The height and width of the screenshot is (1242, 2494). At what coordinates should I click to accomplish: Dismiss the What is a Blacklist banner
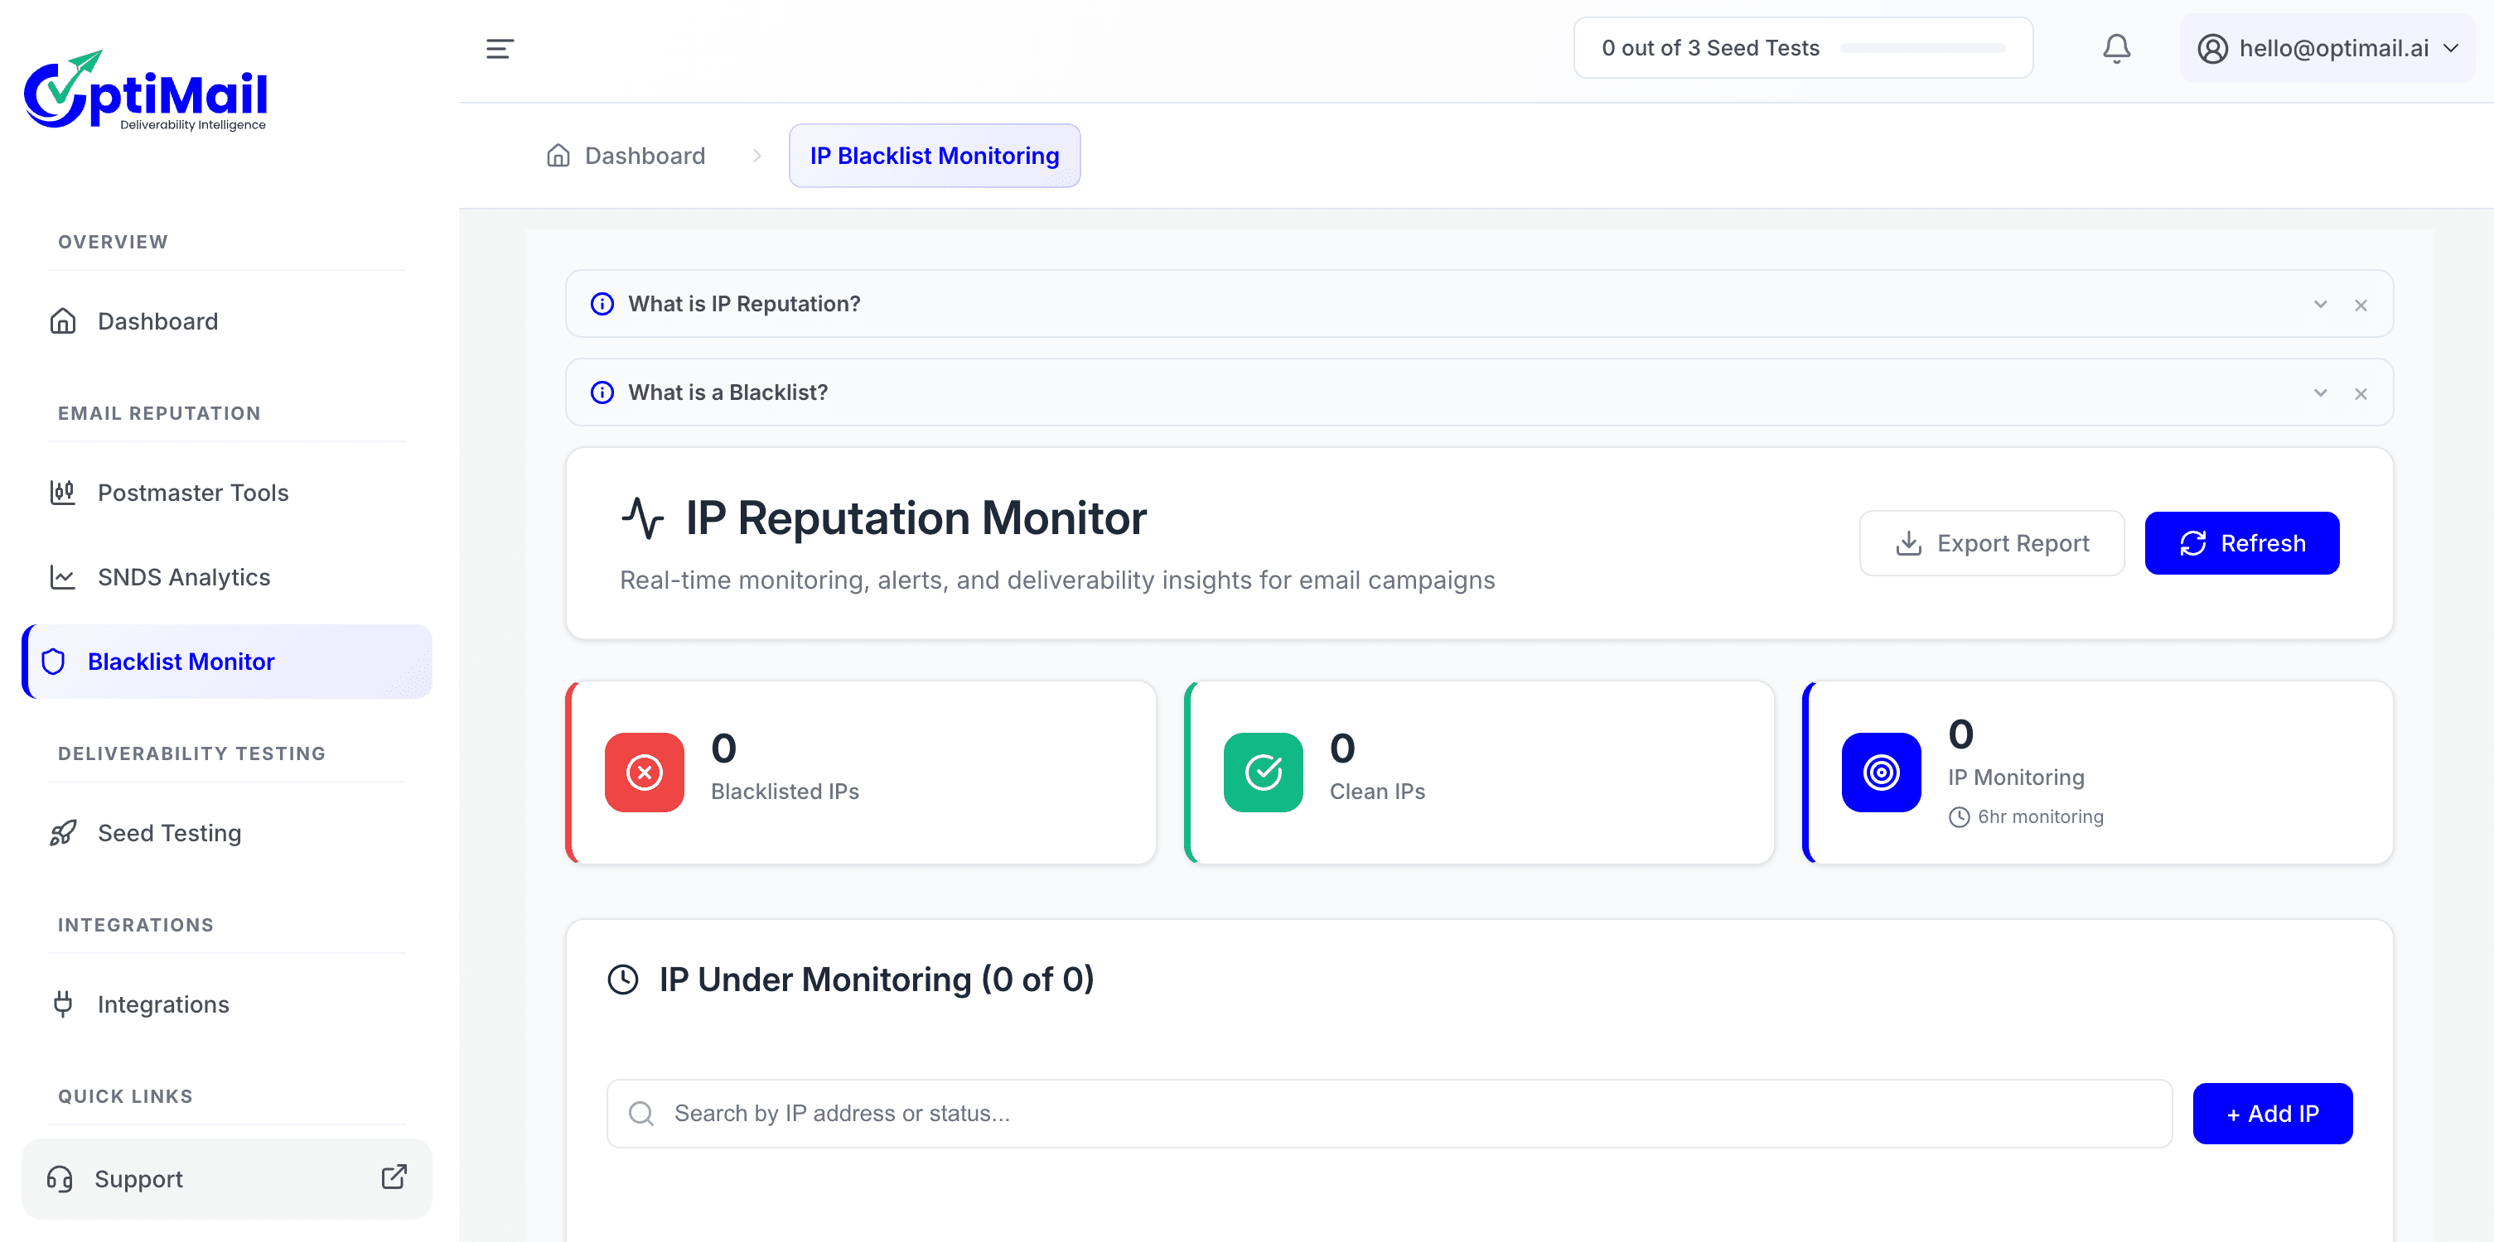point(2361,392)
